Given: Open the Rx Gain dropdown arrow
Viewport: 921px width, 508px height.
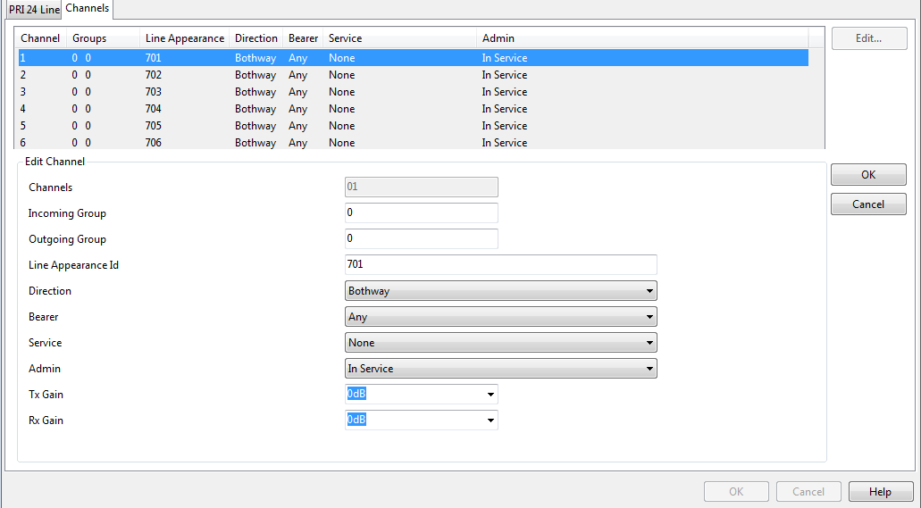Looking at the screenshot, I should (x=490, y=421).
